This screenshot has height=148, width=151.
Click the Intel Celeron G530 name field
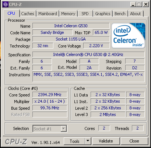tap(71, 26)
